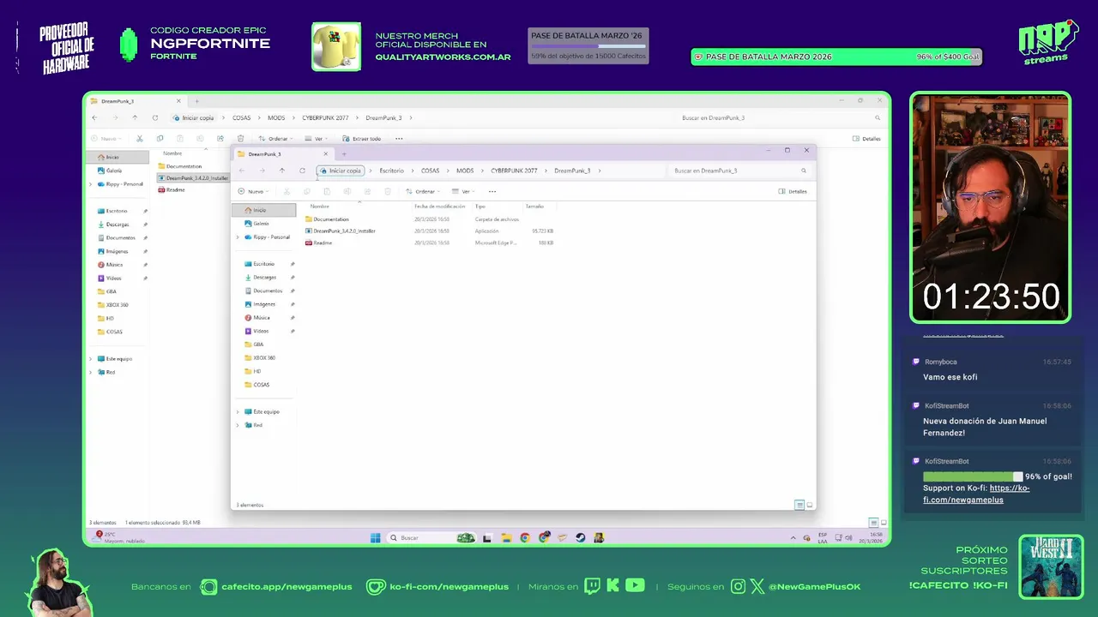Viewport: 1098px width, 617px height.
Task: Open Ordenar dropdown in back window
Action: (276, 139)
